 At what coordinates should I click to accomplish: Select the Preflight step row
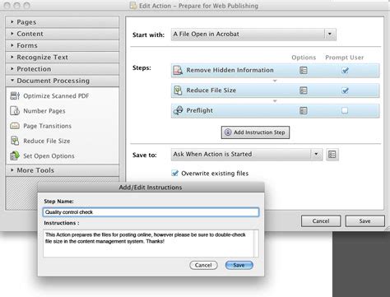[x=275, y=110]
